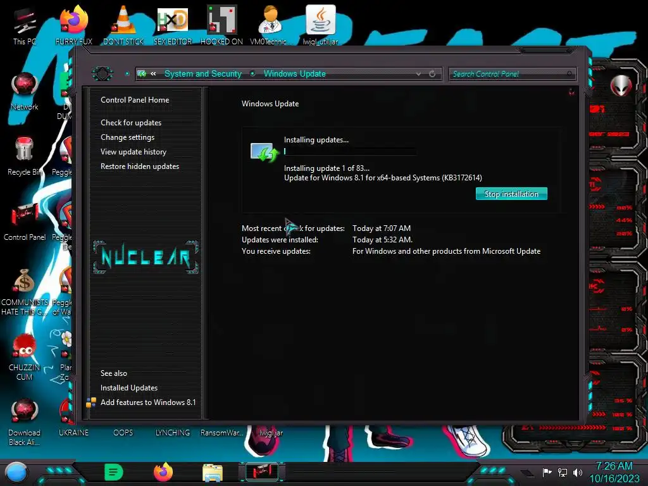This screenshot has width=648, height=486.
Task: Open the Control Panel desktop icon
Action: [x=25, y=221]
